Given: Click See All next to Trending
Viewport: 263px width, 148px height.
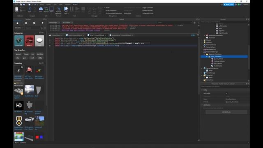Looking at the screenshot, I should click(42, 63).
